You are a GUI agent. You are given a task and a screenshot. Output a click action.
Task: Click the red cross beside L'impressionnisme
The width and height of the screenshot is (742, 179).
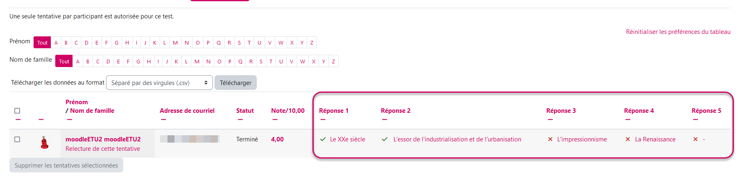550,139
